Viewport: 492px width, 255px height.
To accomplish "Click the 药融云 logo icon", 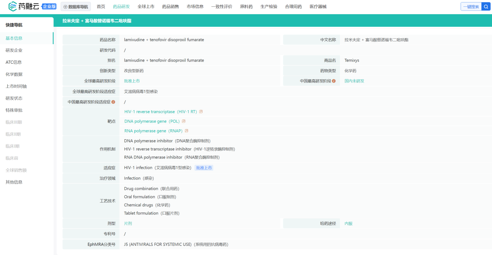I will 13,6.
